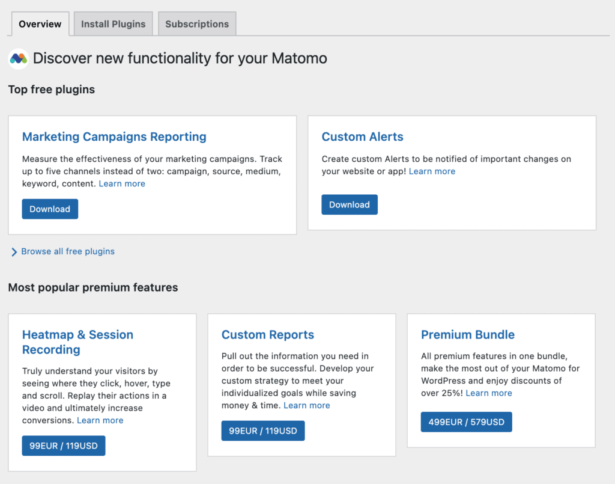Download the Custom Alerts plugin
The image size is (615, 484).
[350, 204]
